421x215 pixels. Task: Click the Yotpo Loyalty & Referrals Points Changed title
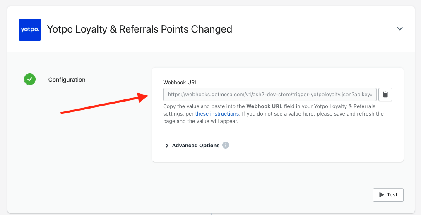pos(140,29)
